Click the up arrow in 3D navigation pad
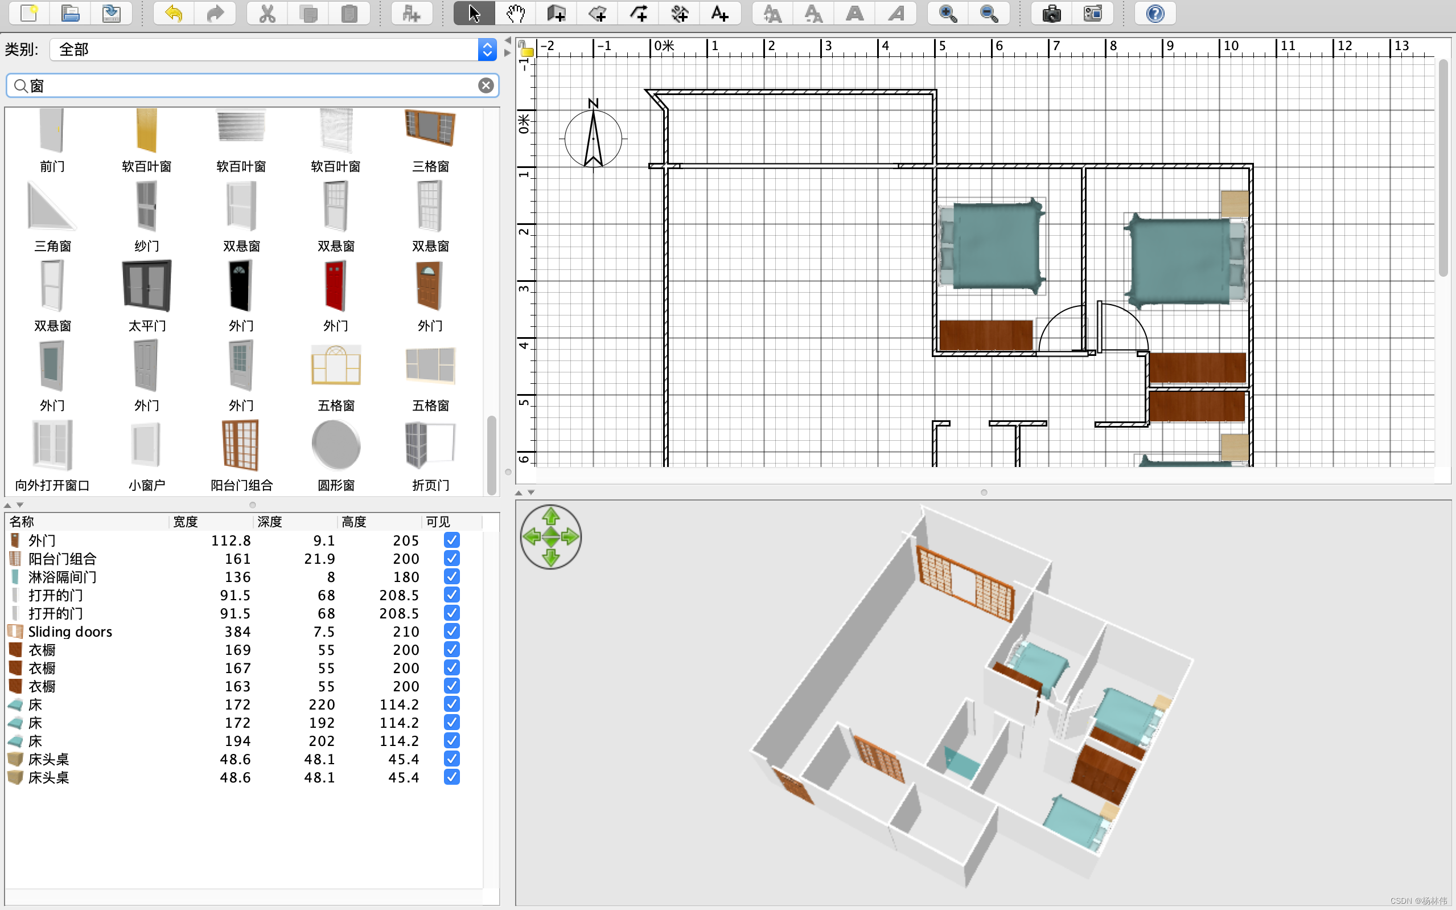This screenshot has height=910, width=1456. (x=551, y=517)
